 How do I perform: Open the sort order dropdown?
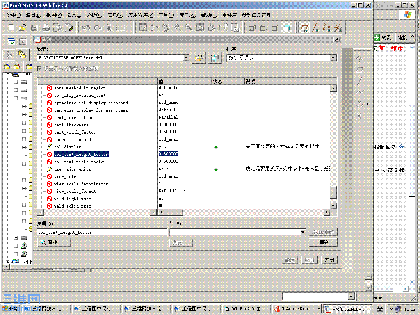point(333,57)
